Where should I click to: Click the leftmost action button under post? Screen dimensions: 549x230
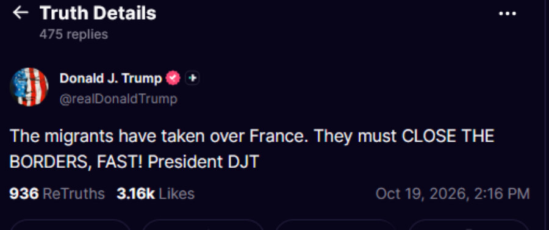point(70,225)
